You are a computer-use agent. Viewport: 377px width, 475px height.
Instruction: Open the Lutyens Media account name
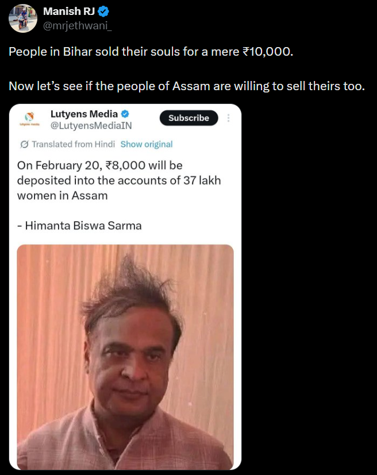click(84, 113)
